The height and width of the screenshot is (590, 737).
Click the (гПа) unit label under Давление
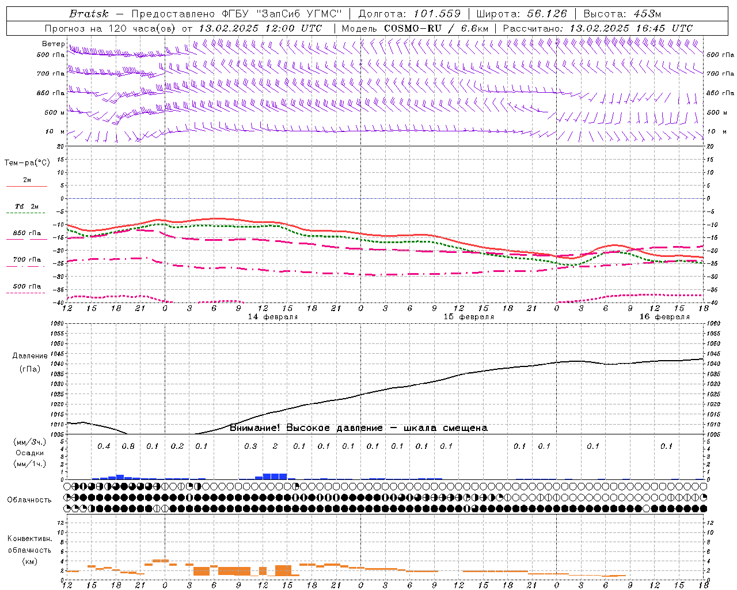click(x=30, y=369)
